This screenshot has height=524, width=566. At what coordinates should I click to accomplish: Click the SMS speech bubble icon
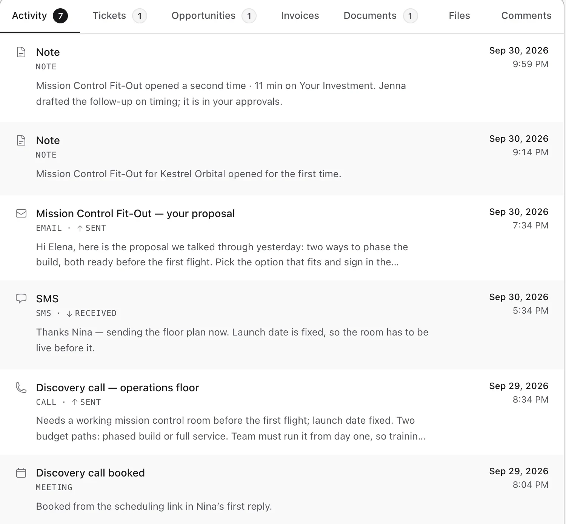click(21, 299)
